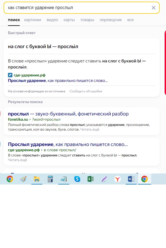
Task: Open Excel from the taskbar
Action: [91, 179]
